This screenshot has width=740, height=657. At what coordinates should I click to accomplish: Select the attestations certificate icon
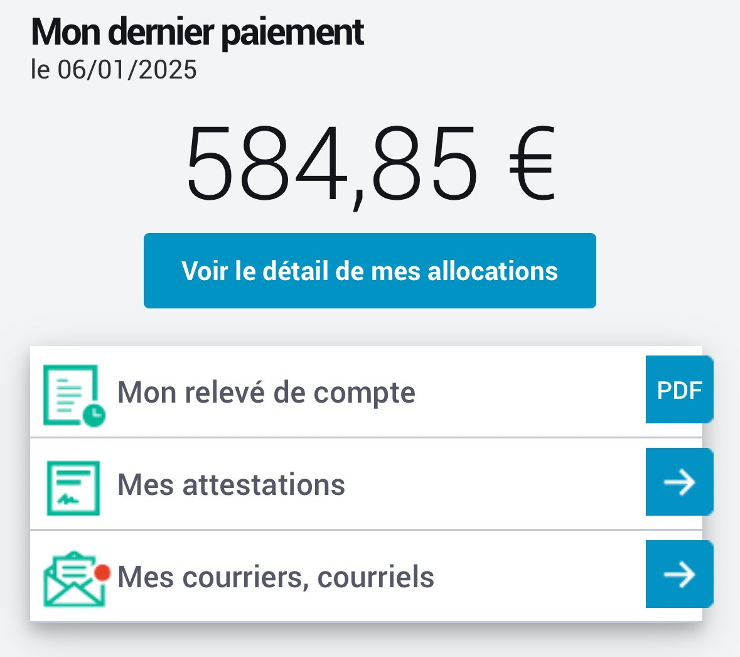point(73,488)
